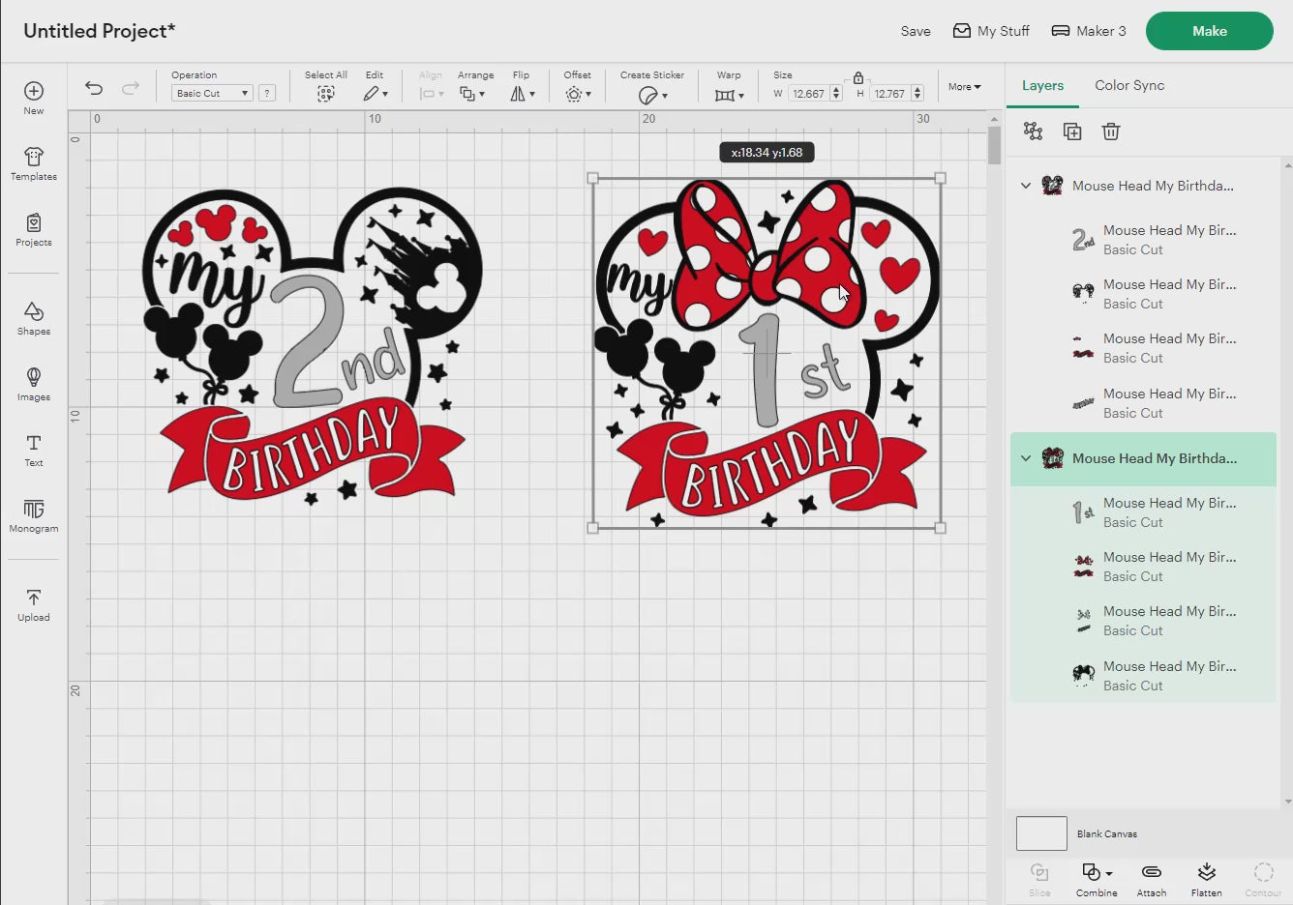This screenshot has width=1293, height=905.
Task: Click the Untitled Project title
Action: (99, 31)
